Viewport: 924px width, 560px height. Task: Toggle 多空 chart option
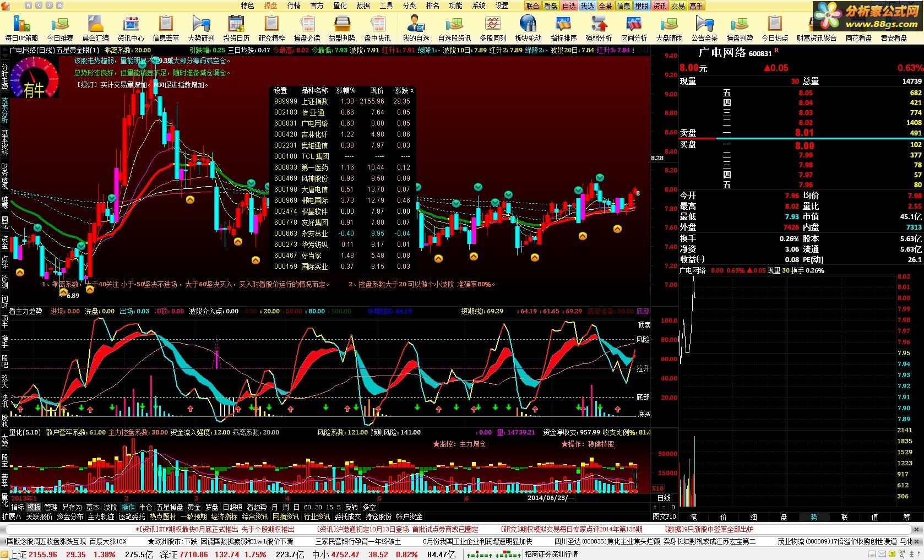pos(369,507)
